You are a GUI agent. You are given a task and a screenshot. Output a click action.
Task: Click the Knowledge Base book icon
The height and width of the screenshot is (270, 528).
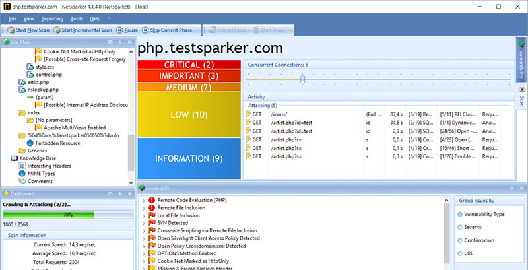click(15, 158)
